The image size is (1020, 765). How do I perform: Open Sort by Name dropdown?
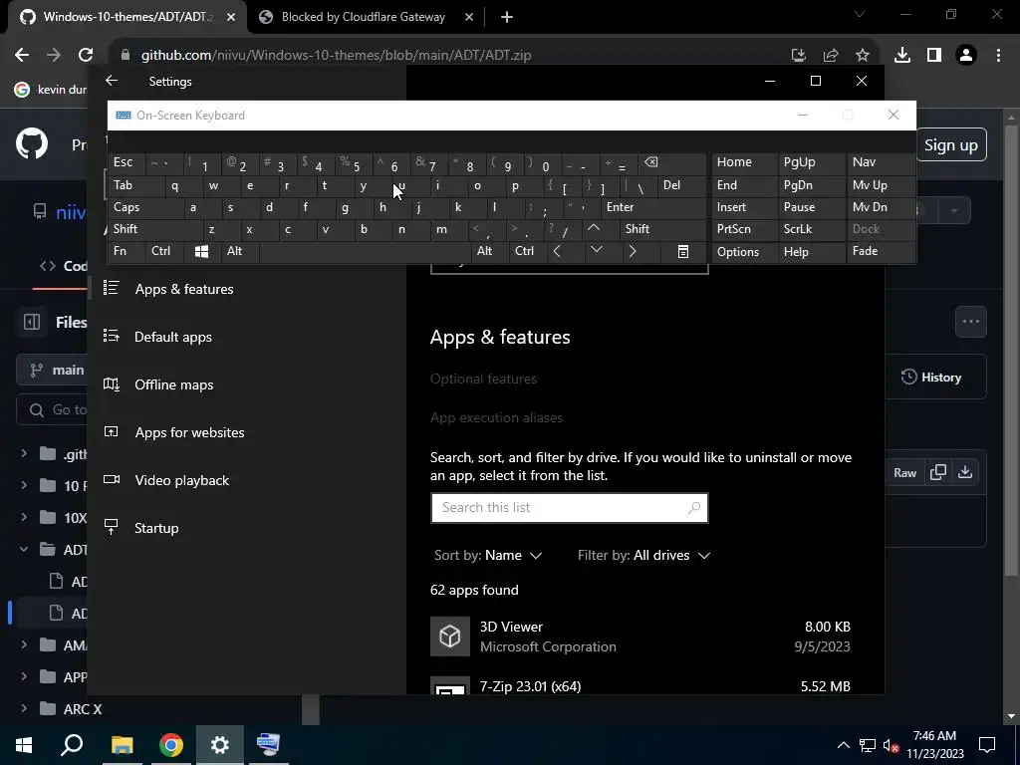click(x=488, y=556)
